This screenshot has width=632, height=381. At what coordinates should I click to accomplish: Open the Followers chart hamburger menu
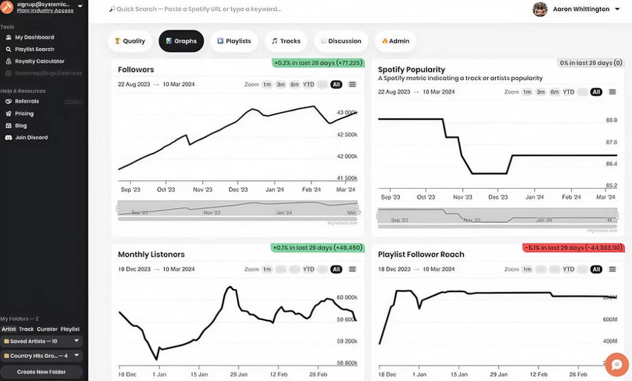(x=352, y=85)
